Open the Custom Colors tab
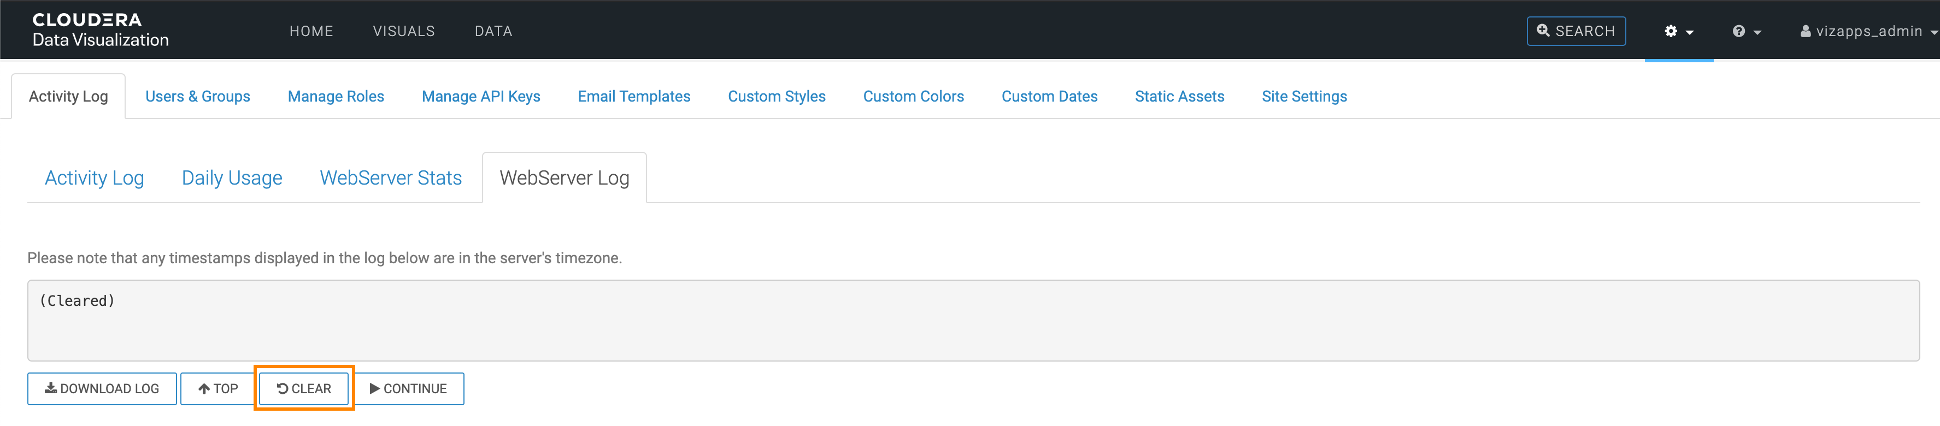 click(x=913, y=96)
